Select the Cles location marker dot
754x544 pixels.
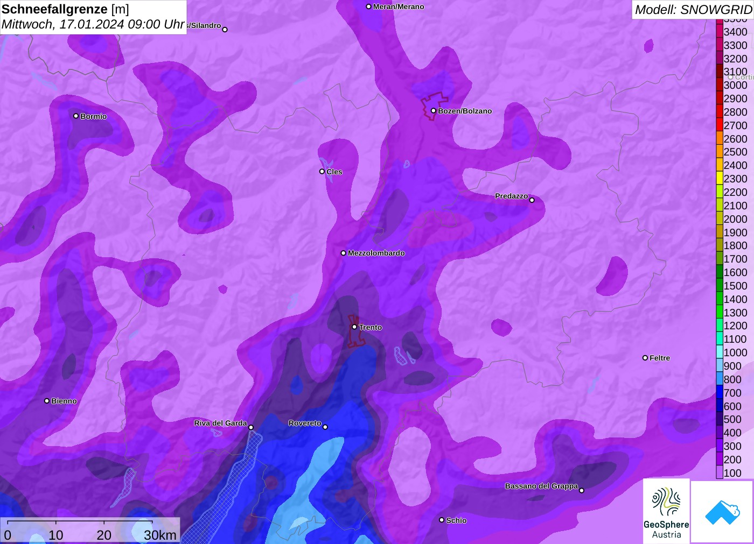(322, 172)
